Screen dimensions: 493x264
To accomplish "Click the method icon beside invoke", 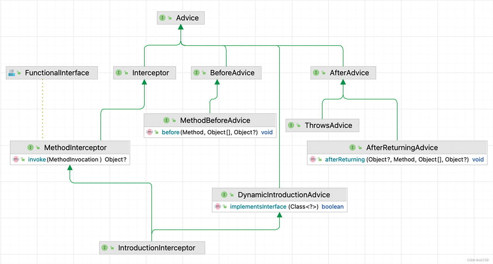I will [x=16, y=159].
